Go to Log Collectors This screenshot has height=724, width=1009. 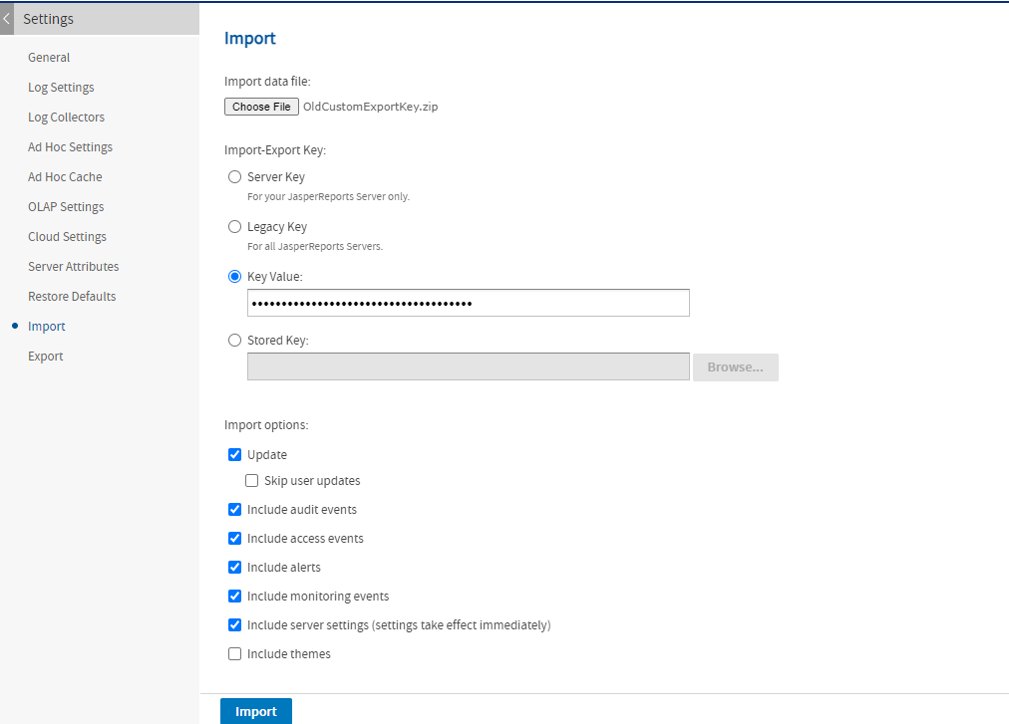[66, 118]
